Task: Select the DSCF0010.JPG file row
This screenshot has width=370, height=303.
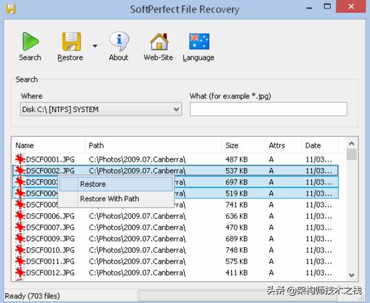Action: (x=176, y=250)
